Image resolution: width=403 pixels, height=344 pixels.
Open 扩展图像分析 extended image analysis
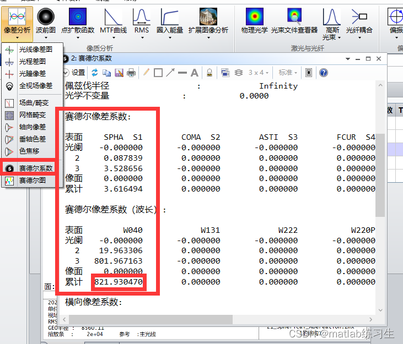208,24
